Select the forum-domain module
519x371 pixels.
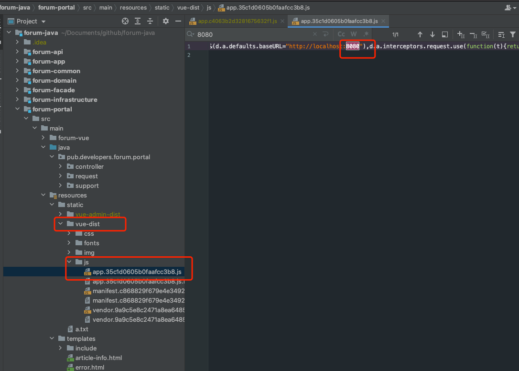[x=54, y=80]
